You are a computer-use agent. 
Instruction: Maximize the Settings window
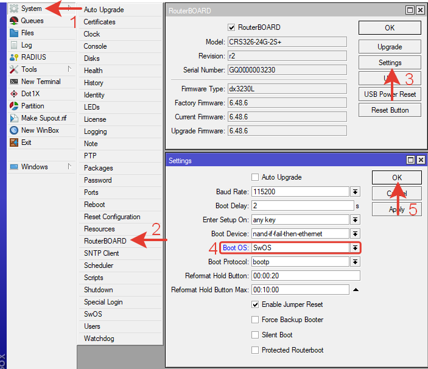[410, 160]
